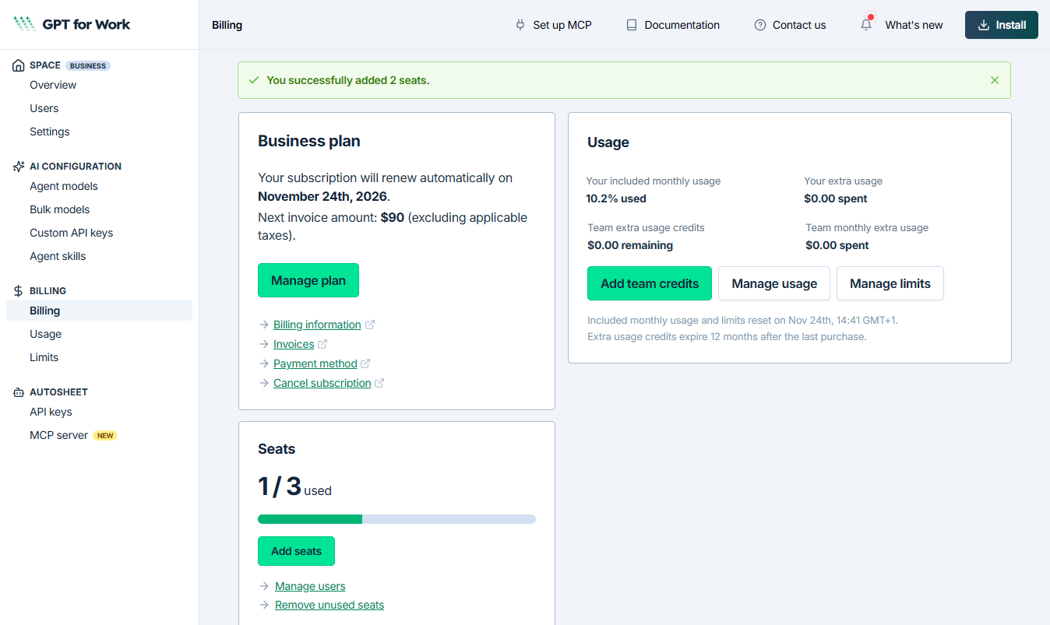The width and height of the screenshot is (1050, 625).
Task: Open the Payment method link
Action: click(x=315, y=363)
